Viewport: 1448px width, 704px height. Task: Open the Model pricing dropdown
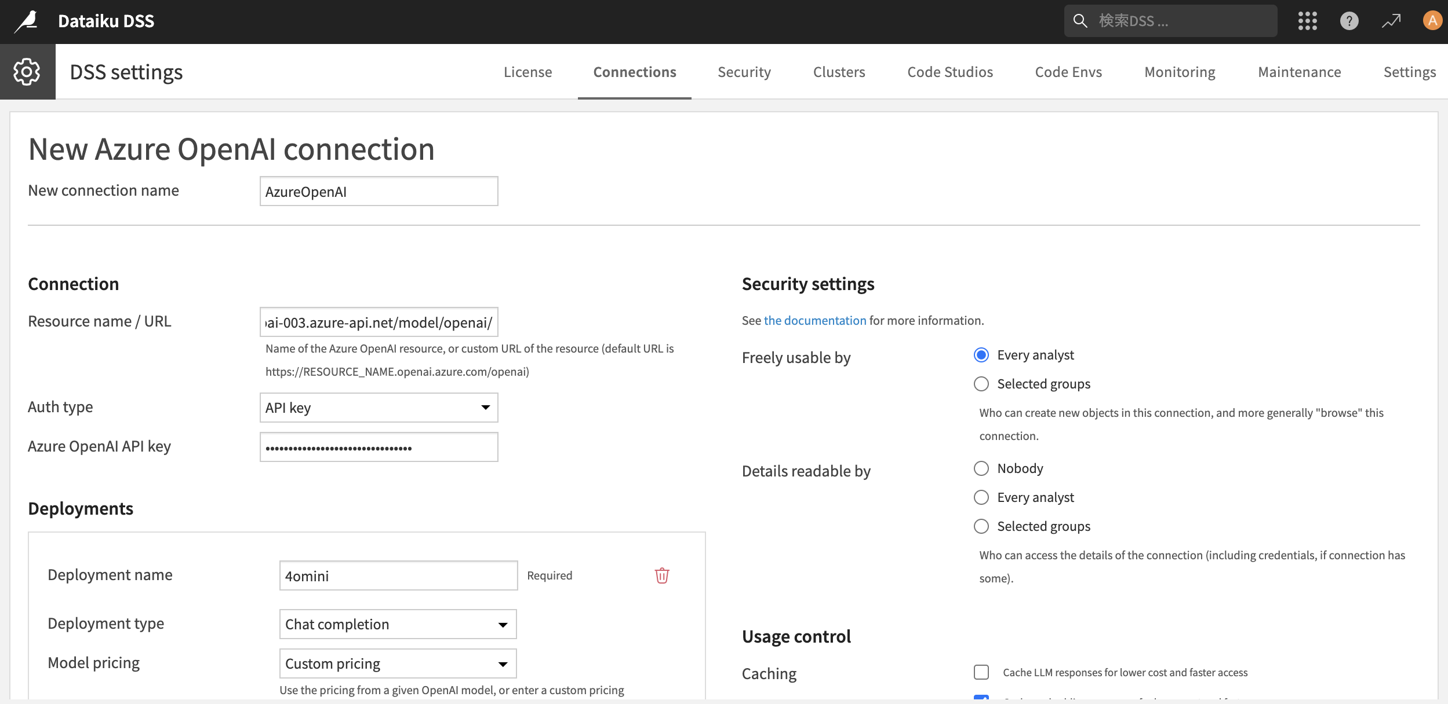pyautogui.click(x=398, y=663)
